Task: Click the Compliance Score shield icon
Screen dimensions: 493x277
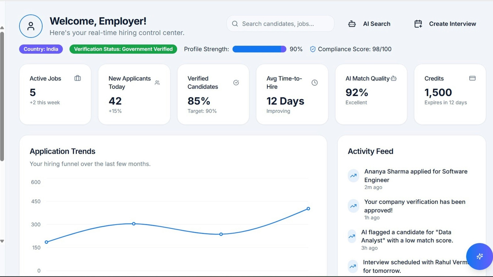Action: [312, 49]
